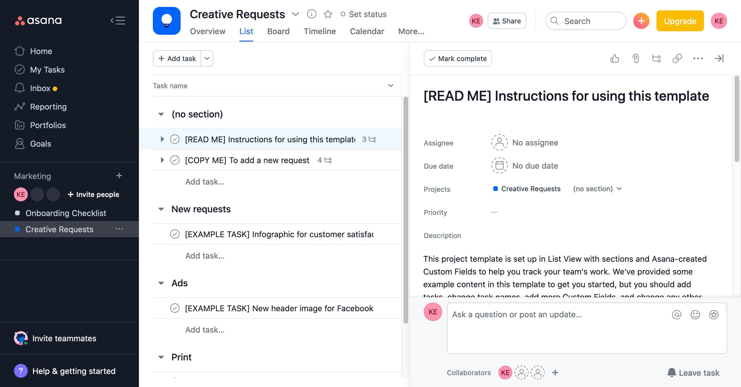This screenshot has height=387, width=741.
Task: Collapse the Ads section
Action: point(161,283)
